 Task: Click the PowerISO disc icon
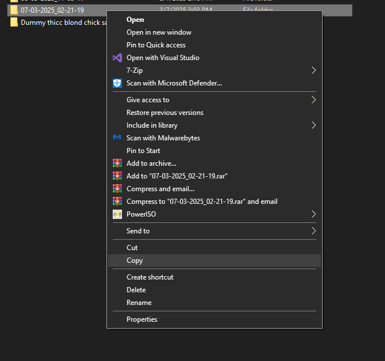117,214
